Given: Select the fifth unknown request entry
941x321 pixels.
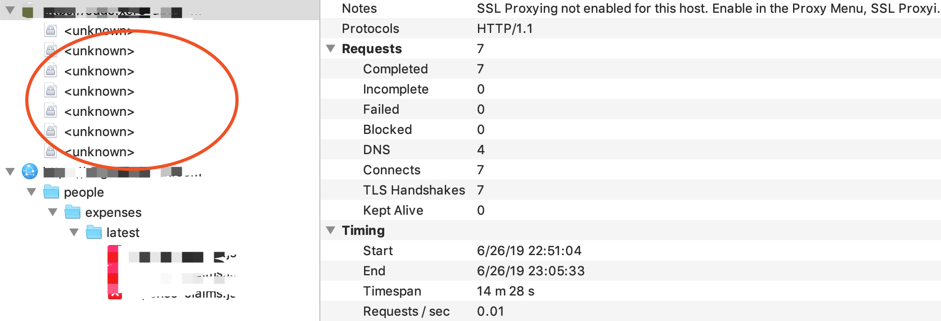Looking at the screenshot, I should (x=99, y=112).
